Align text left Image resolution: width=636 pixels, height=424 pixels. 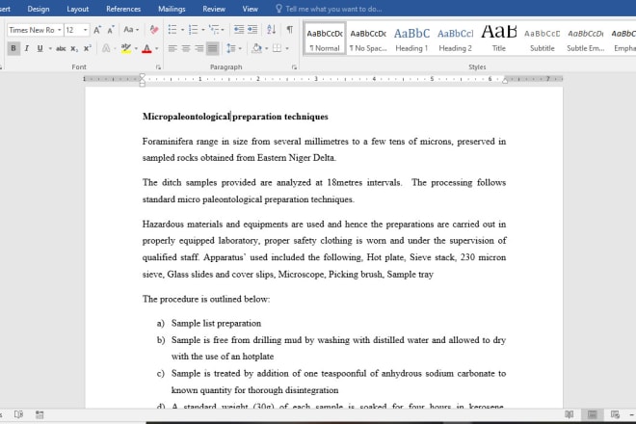pyautogui.click(x=172, y=49)
